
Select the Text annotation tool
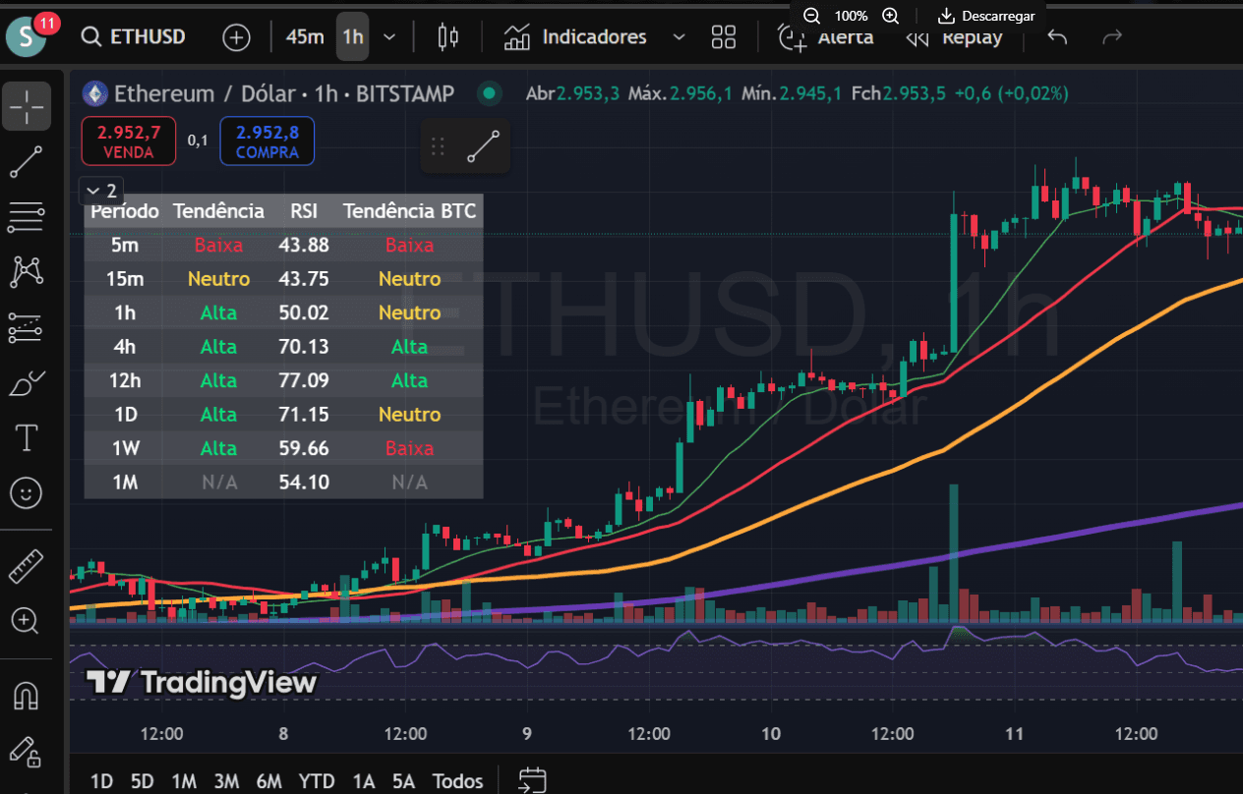[27, 438]
